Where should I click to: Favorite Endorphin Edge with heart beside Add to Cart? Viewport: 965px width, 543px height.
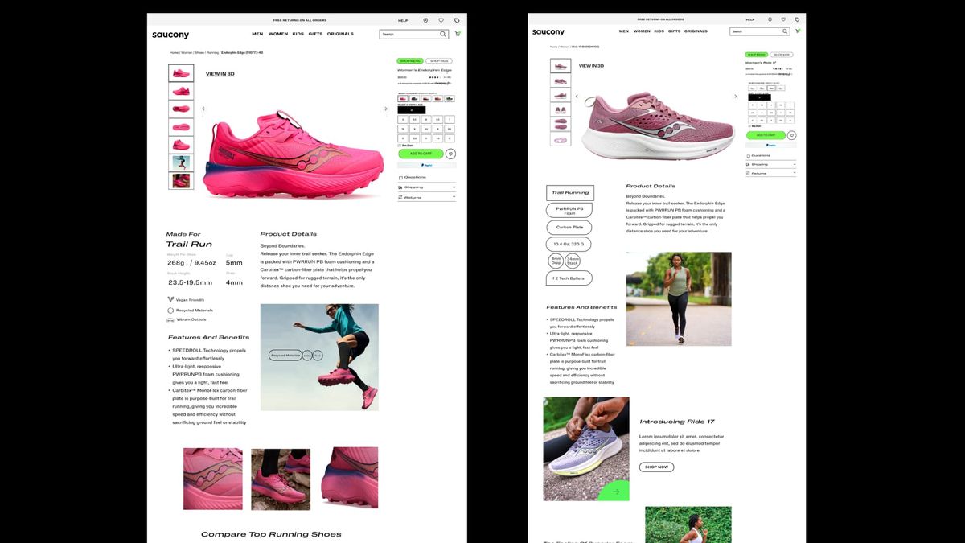pyautogui.click(x=450, y=154)
